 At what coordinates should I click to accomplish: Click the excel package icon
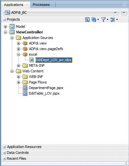(x=25, y=54)
